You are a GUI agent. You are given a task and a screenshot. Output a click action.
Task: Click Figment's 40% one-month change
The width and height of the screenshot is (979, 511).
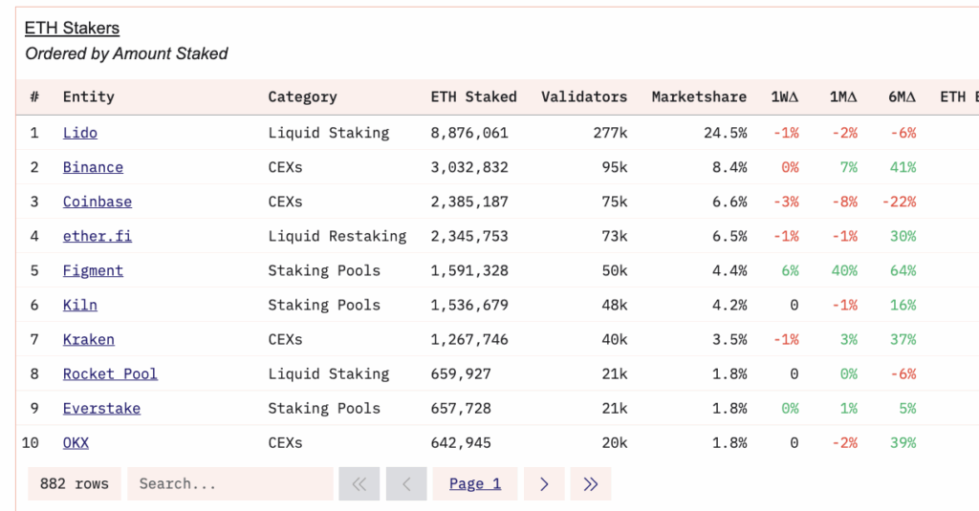pos(844,271)
